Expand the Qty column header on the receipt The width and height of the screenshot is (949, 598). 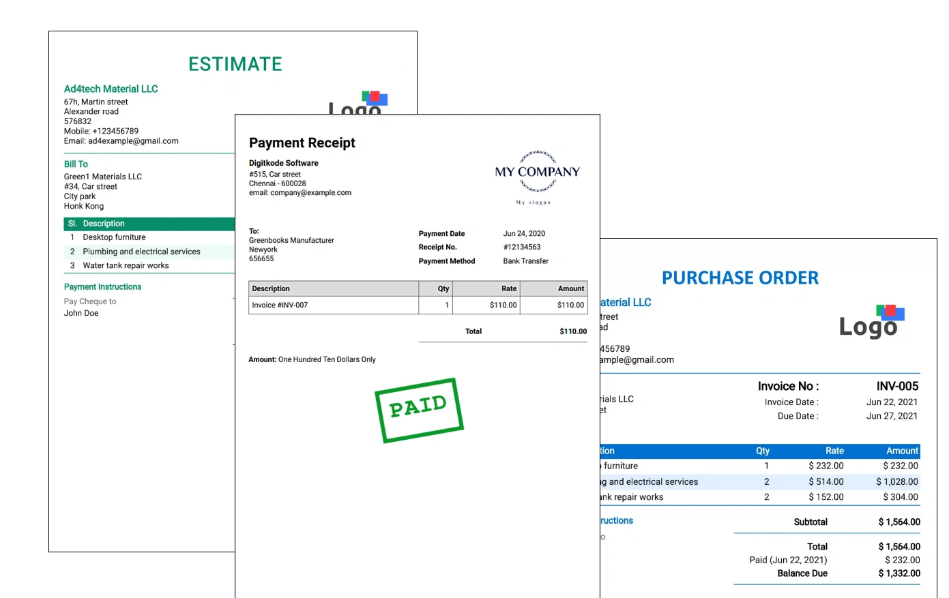point(443,288)
